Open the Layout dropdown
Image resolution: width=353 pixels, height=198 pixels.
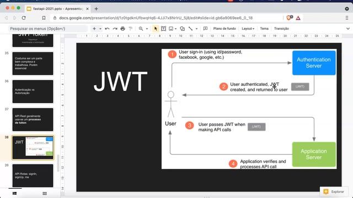(x=248, y=29)
